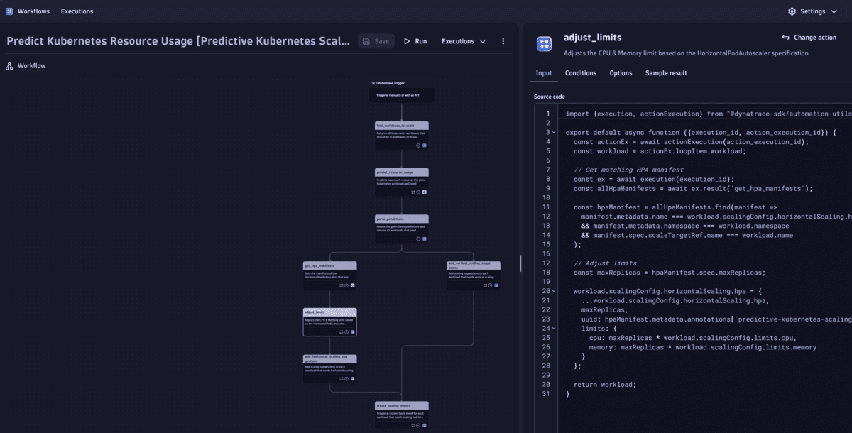Collapse the limits fold arrow at line 24
The image size is (852, 433).
point(552,329)
